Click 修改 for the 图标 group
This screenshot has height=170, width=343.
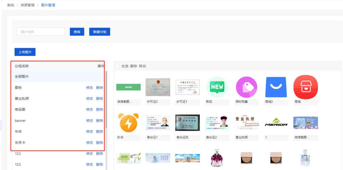coord(90,88)
